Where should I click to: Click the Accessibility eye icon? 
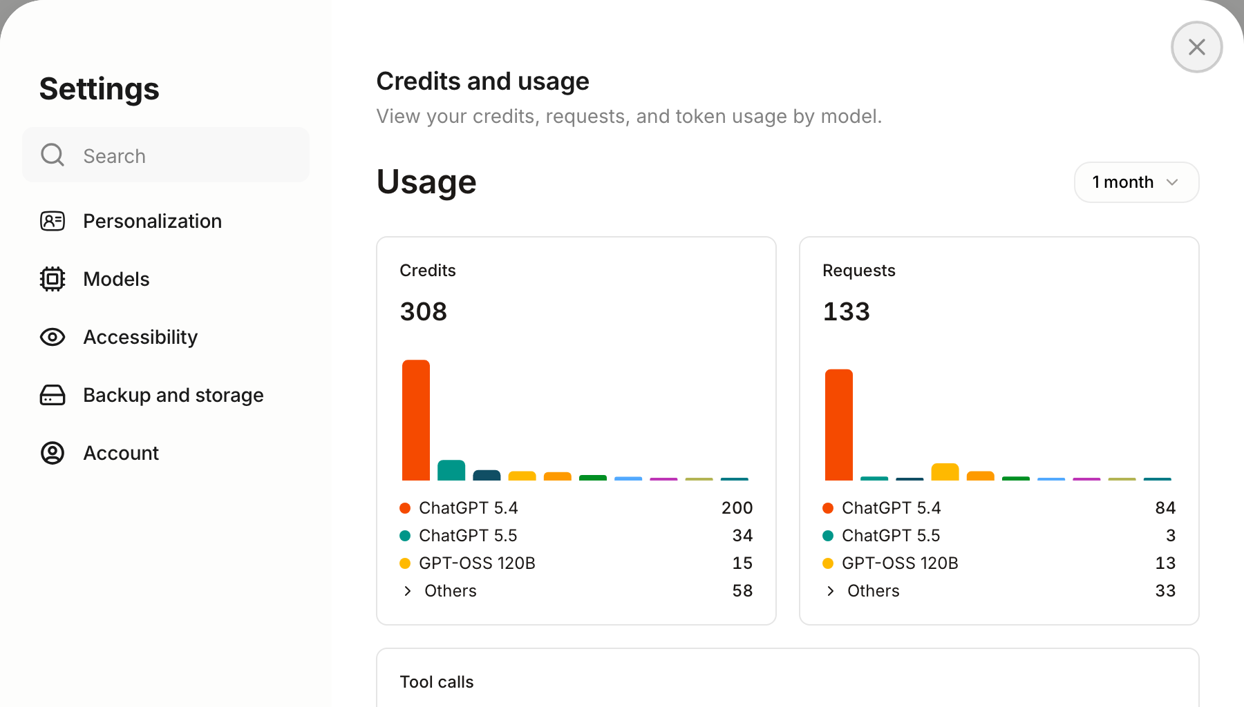(x=53, y=337)
